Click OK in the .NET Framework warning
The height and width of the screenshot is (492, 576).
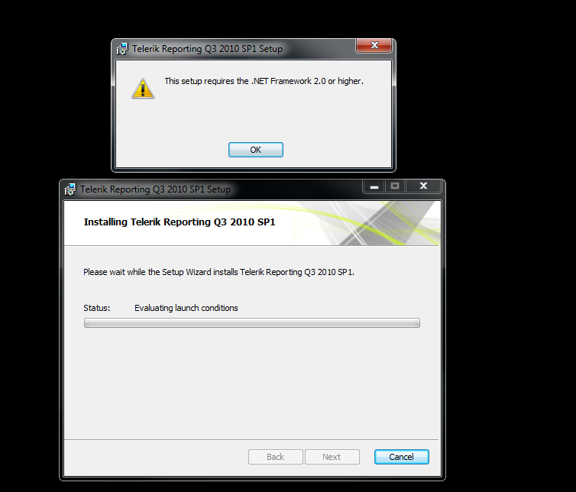click(256, 150)
